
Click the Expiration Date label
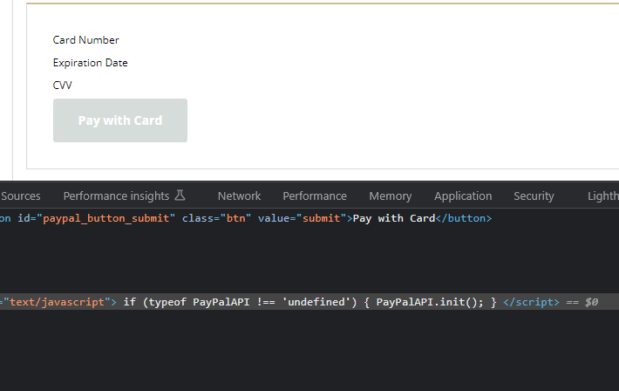[x=90, y=63]
